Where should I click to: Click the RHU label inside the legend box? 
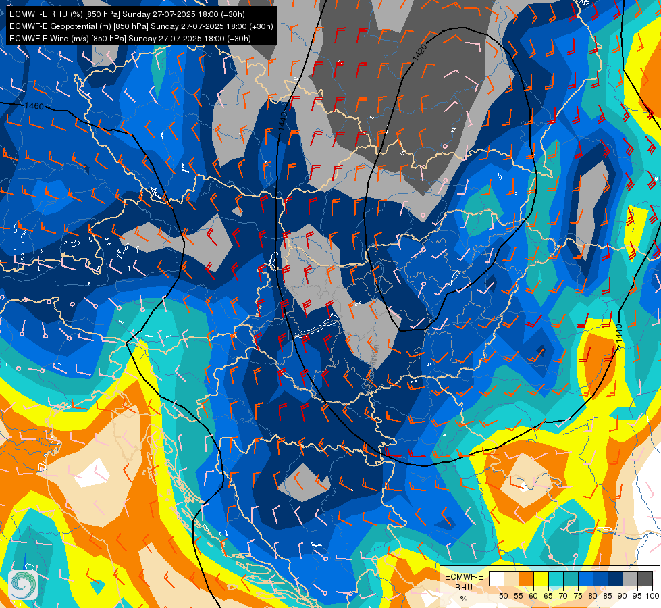(x=464, y=587)
